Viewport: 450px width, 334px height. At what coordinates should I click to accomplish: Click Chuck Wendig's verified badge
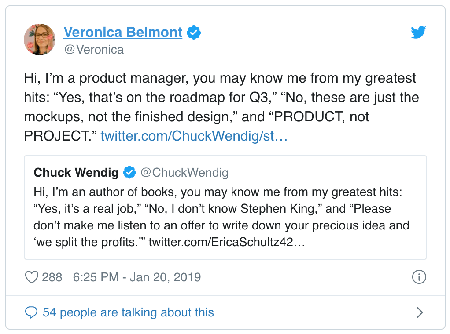tap(129, 172)
